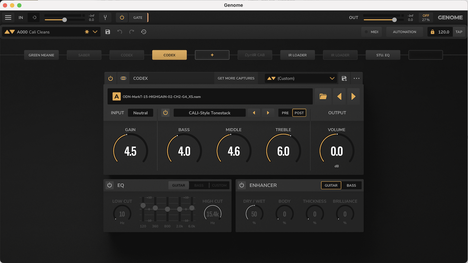The image size is (468, 263).
Task: Click the MIDDLE knob value 4.6
Action: (234, 151)
